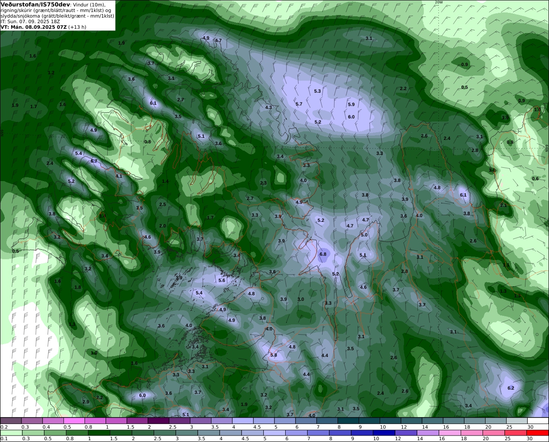Click the 5.0 wind value on the map

364,235
